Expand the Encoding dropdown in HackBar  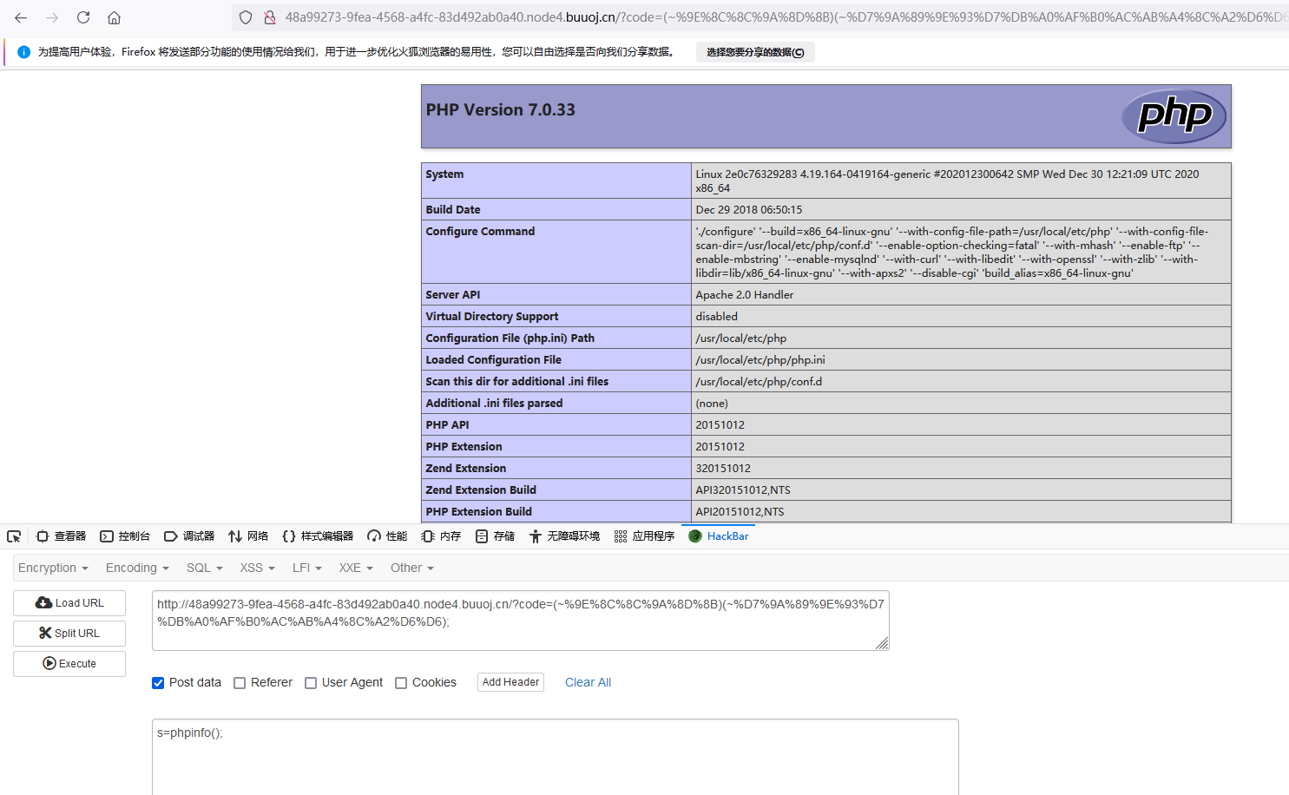(x=137, y=568)
